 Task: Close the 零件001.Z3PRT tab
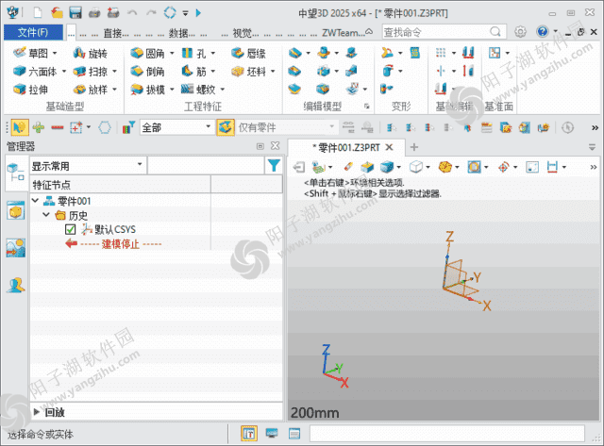[x=390, y=147]
